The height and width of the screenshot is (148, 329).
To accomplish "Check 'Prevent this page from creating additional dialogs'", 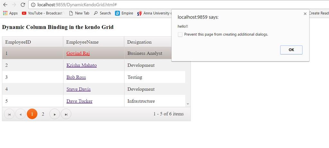I will point(180,35).
